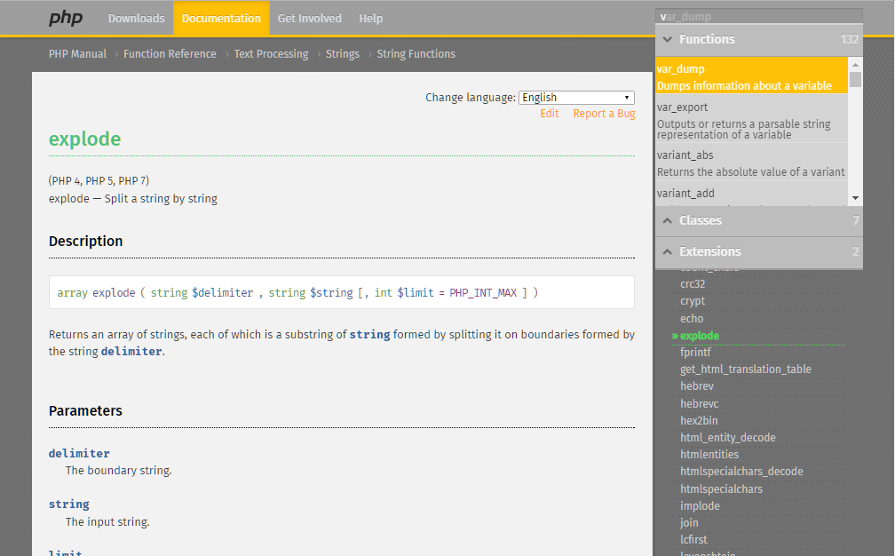Click the explode page heading

[x=85, y=139]
